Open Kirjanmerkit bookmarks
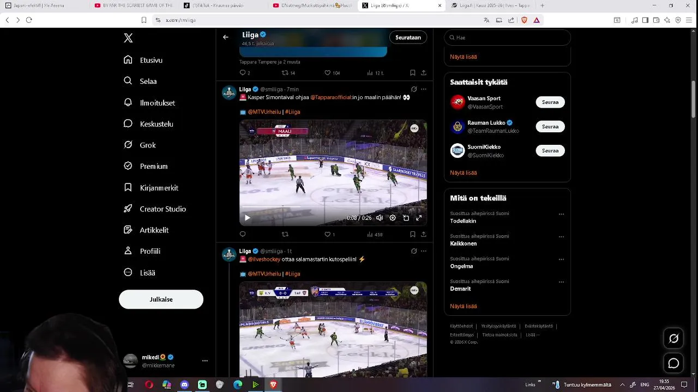The width and height of the screenshot is (698, 392). coord(151,187)
